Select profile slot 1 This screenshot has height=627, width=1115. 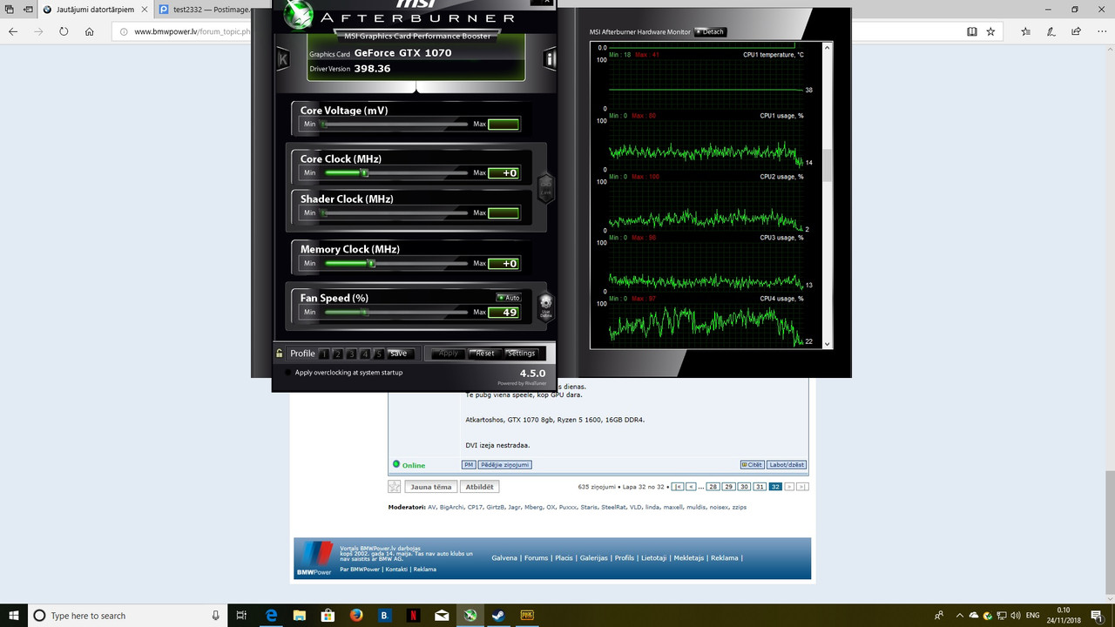click(324, 354)
